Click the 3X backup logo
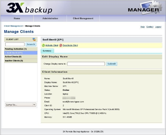The image size is (166, 135). point(29,8)
